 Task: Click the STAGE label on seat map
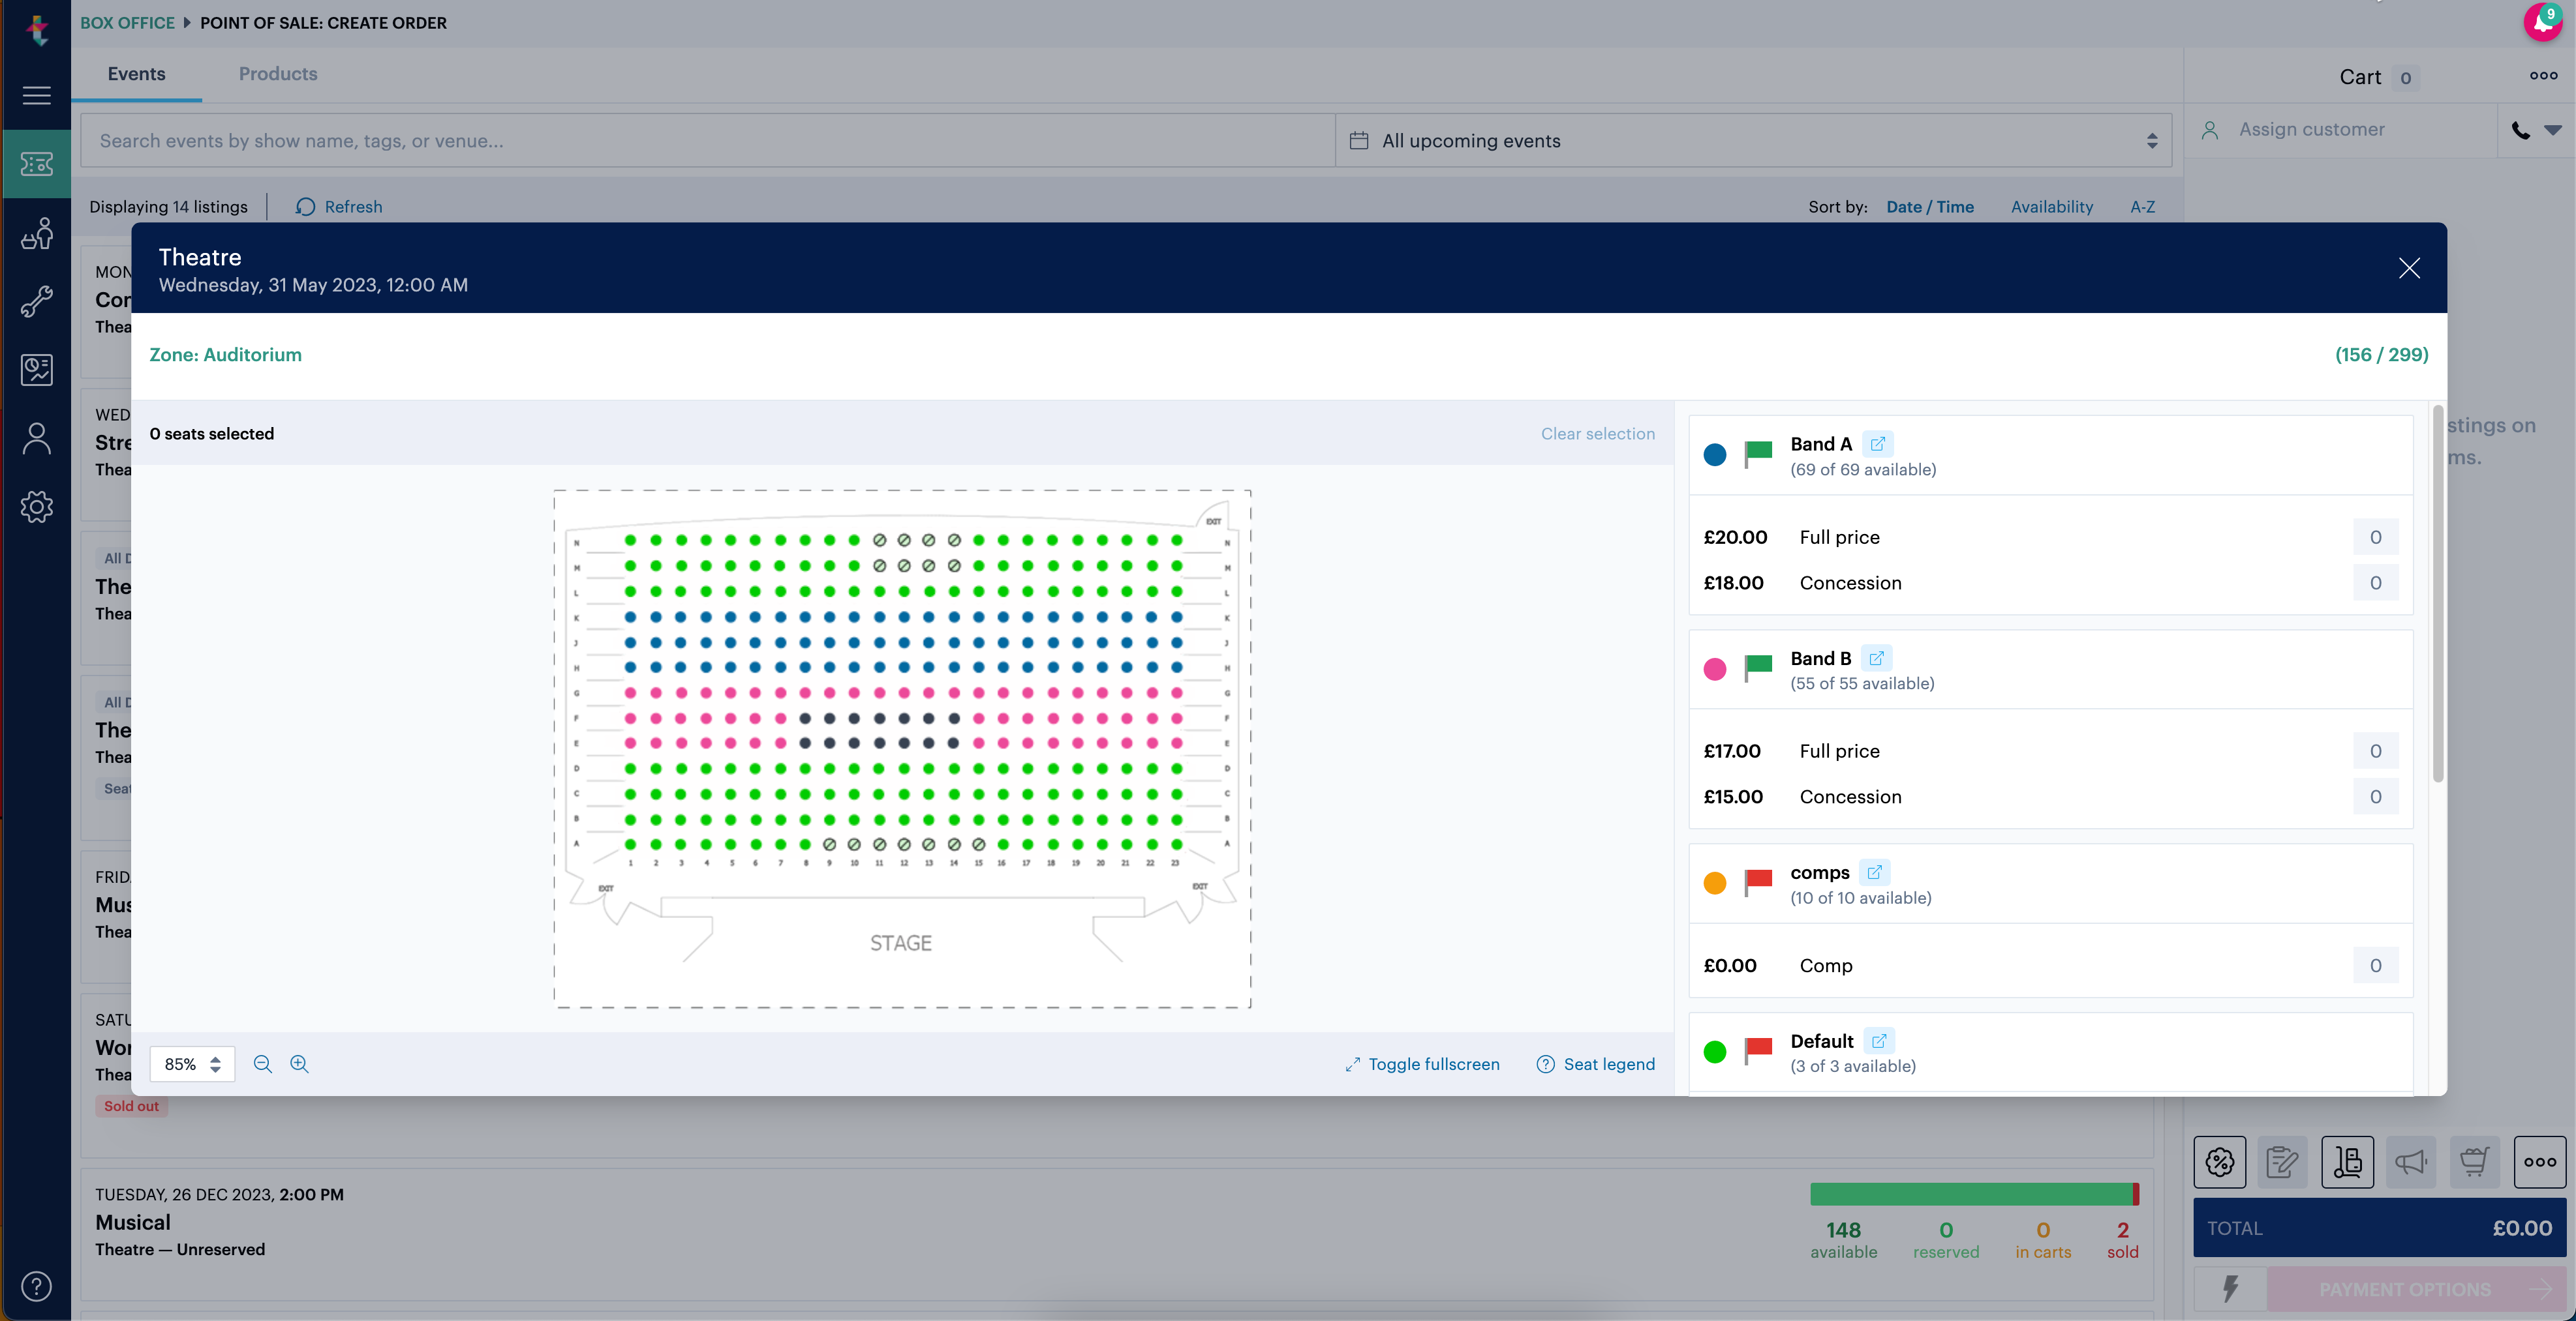coord(901,943)
